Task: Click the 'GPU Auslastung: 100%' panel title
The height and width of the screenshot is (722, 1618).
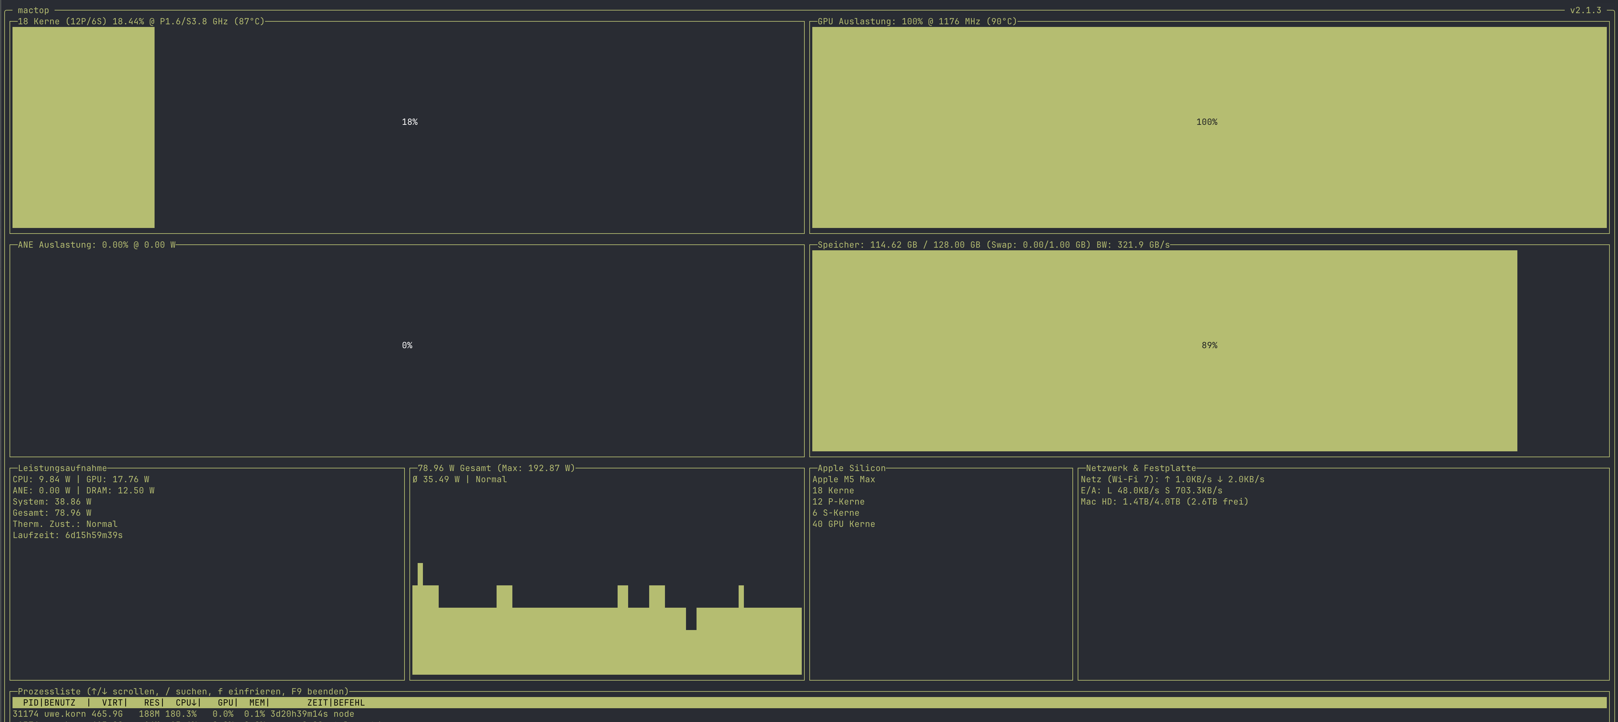Action: pos(917,21)
